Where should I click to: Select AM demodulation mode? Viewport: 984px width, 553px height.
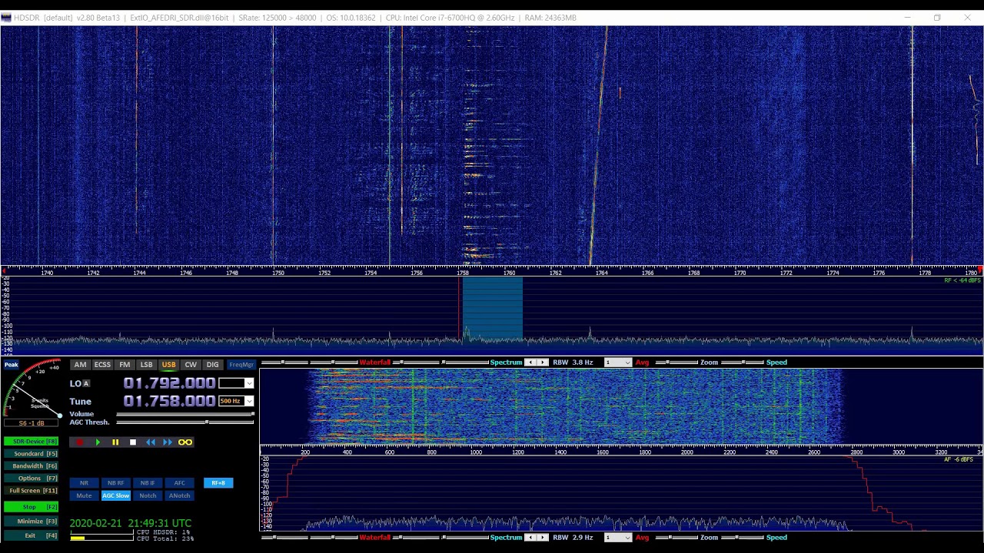pyautogui.click(x=80, y=365)
